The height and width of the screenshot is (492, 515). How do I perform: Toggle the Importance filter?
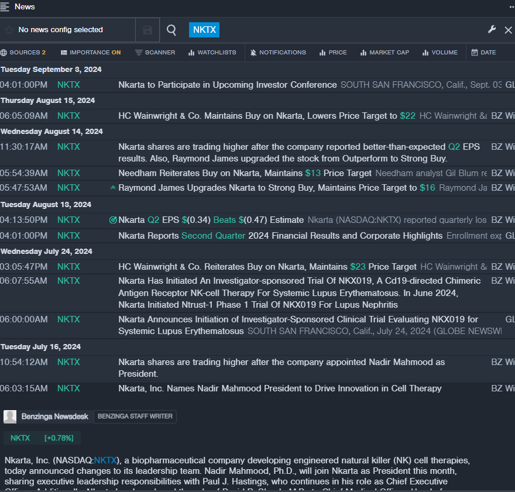(91, 53)
